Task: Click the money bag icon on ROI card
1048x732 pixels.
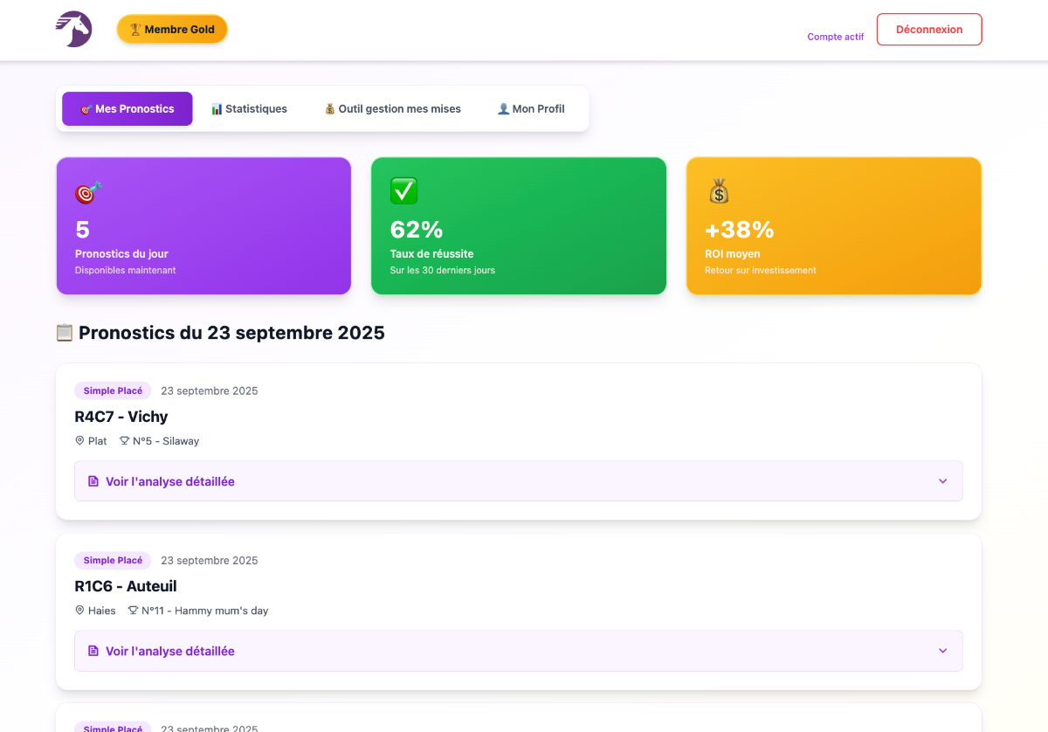Action: [x=718, y=190]
